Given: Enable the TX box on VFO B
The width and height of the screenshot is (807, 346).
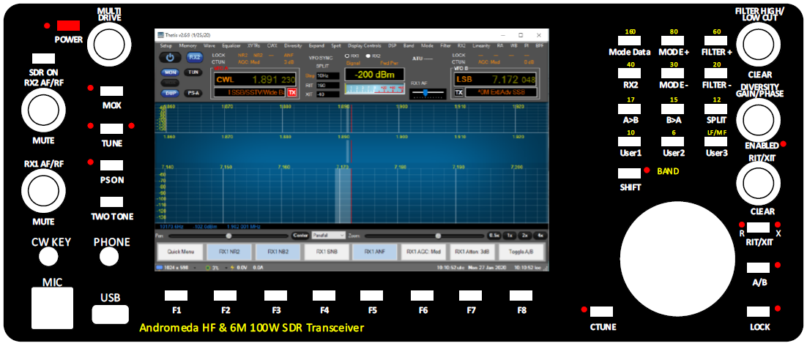Looking at the screenshot, I should point(459,93).
